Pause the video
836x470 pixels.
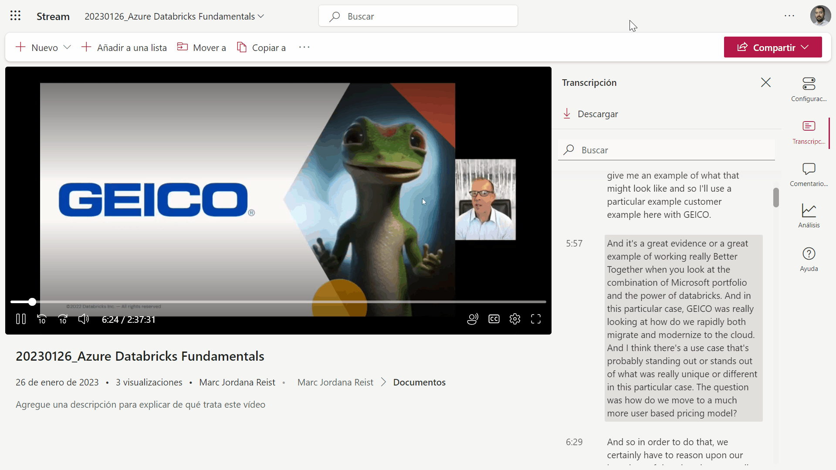[21, 319]
